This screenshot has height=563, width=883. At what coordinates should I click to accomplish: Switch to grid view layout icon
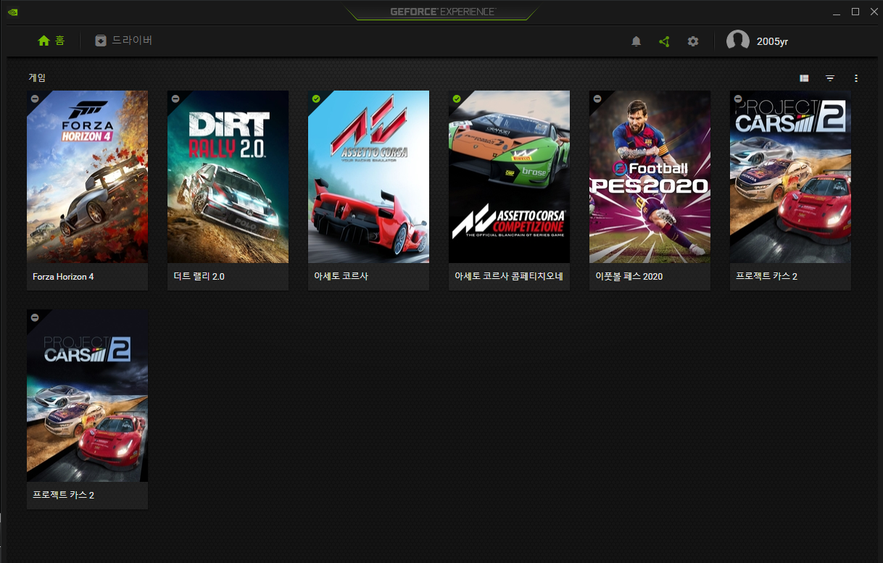point(804,78)
